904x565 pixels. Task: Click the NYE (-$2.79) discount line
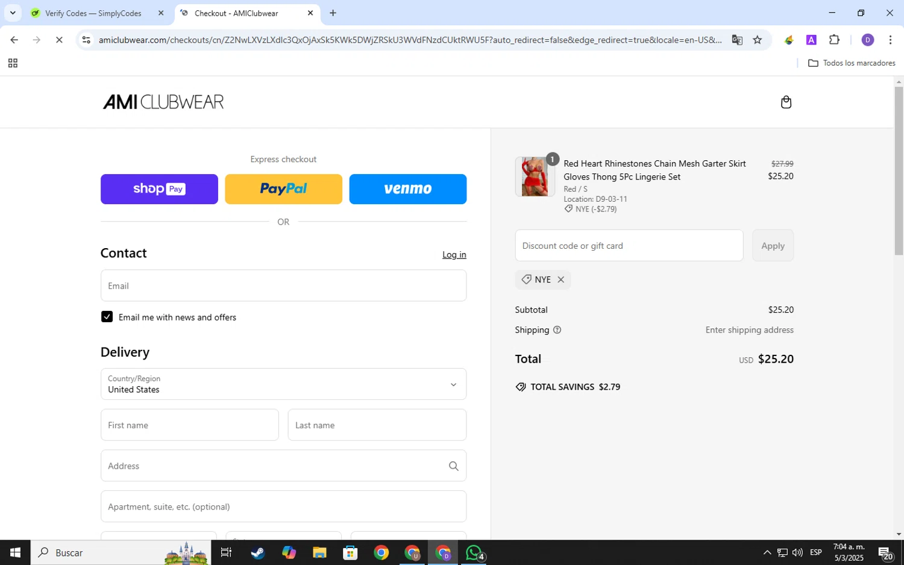(x=591, y=209)
